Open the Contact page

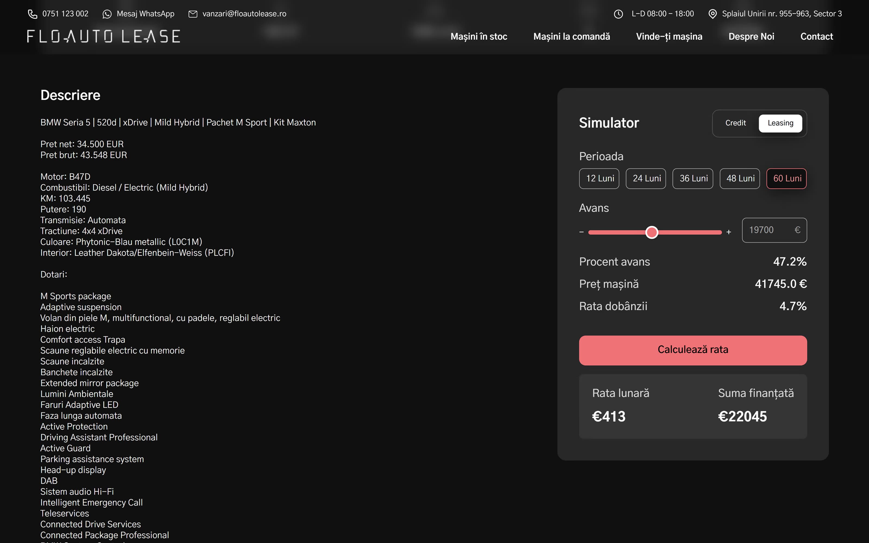tap(817, 37)
